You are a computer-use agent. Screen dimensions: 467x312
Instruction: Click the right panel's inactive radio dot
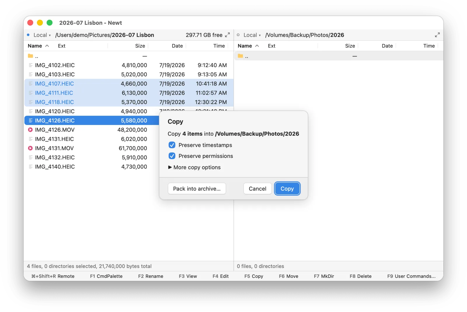click(238, 35)
